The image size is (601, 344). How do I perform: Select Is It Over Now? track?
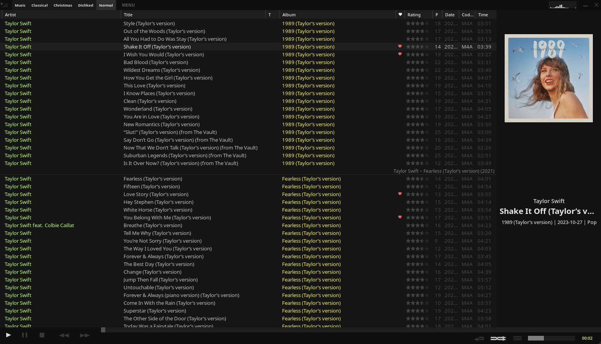181,163
